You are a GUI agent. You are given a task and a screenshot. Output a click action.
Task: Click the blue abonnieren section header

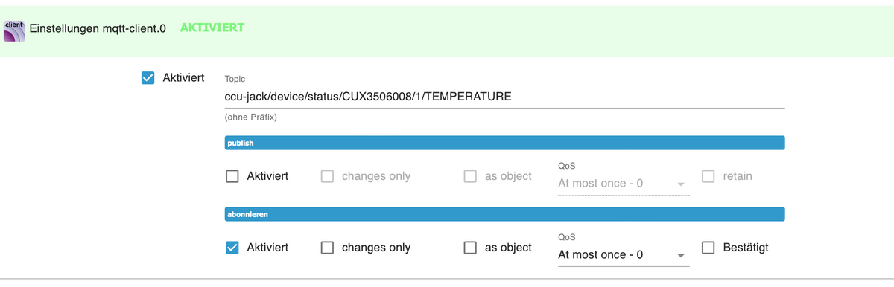coord(504,214)
